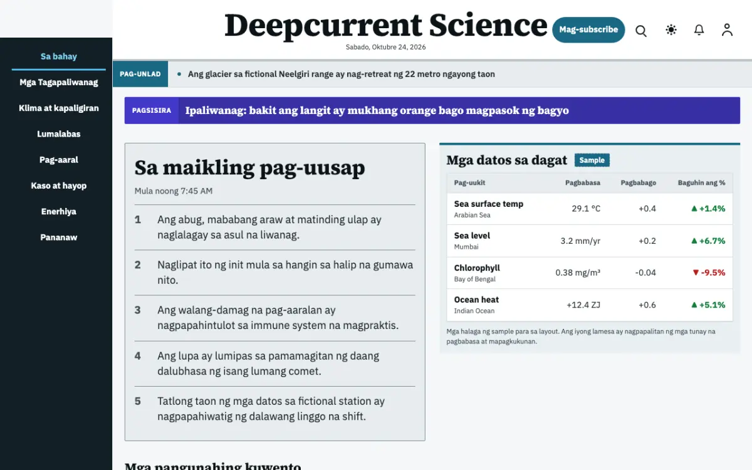Image resolution: width=752 pixels, height=470 pixels.
Task: Open briefing item 3 about immune system
Action: point(275,318)
